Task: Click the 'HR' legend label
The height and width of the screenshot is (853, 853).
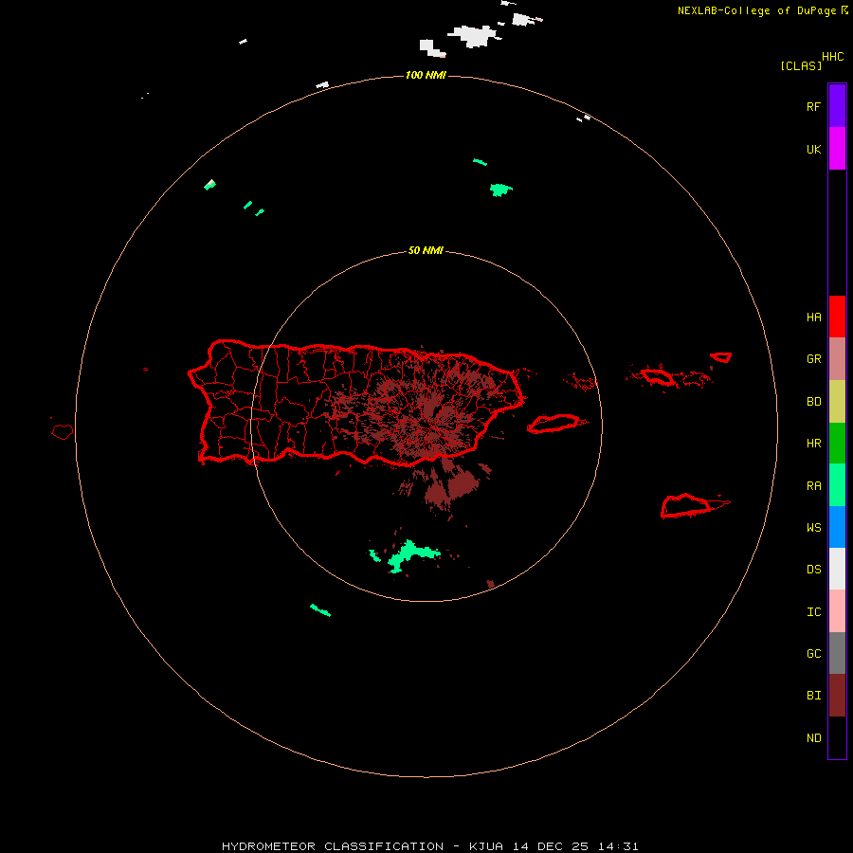Action: (813, 444)
